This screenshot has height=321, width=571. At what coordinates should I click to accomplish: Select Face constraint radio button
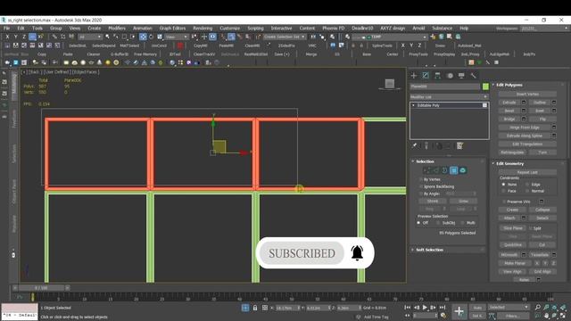pyautogui.click(x=503, y=191)
